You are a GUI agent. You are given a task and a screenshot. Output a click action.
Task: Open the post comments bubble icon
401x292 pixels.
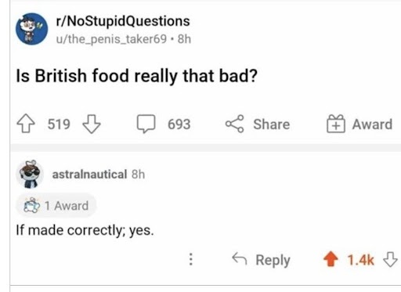click(x=146, y=124)
